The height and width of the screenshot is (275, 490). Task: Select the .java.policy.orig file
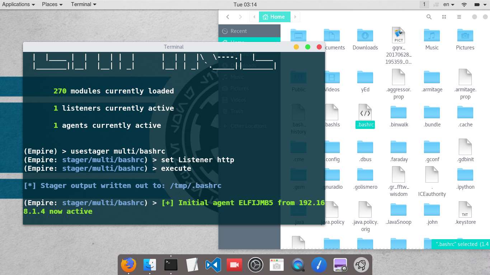click(x=365, y=209)
